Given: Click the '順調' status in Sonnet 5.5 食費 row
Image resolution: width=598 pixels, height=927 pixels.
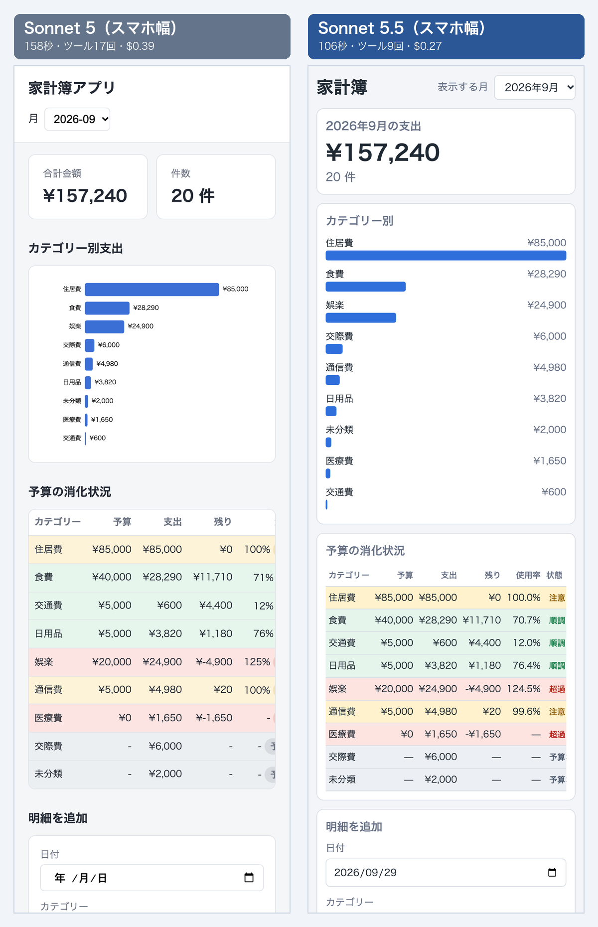Looking at the screenshot, I should [x=557, y=620].
